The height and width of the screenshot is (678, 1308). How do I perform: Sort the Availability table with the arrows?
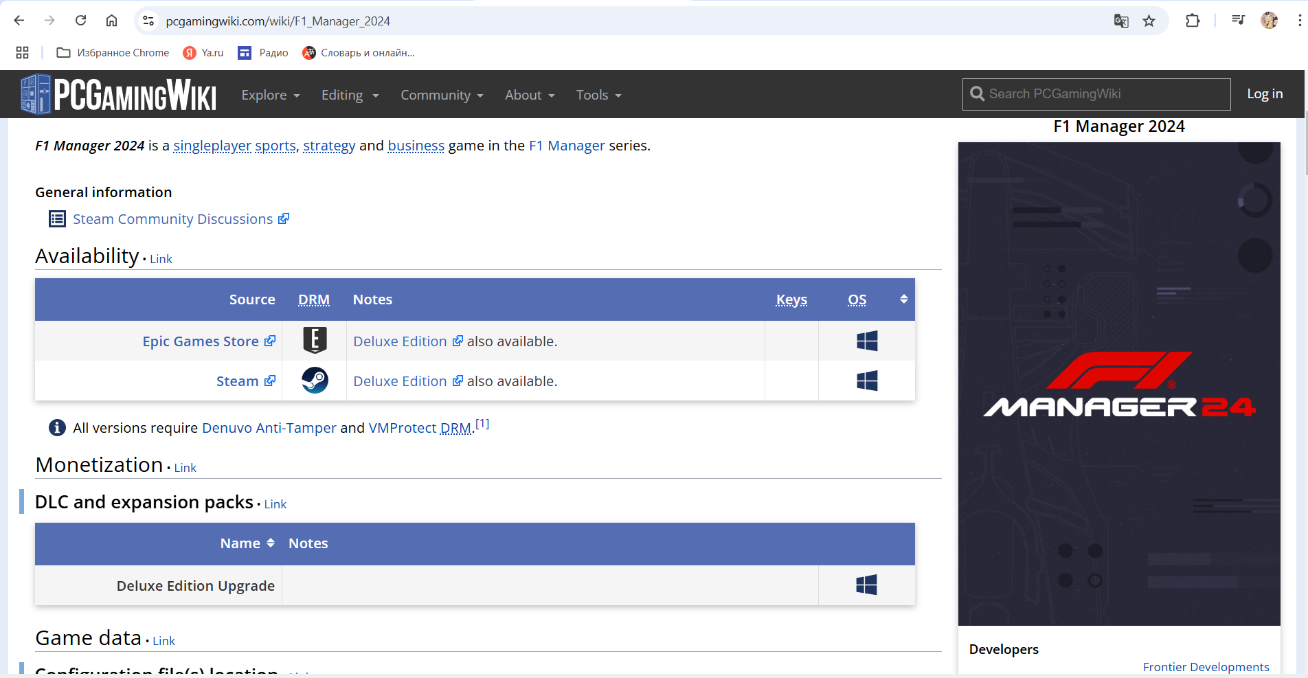pos(904,299)
